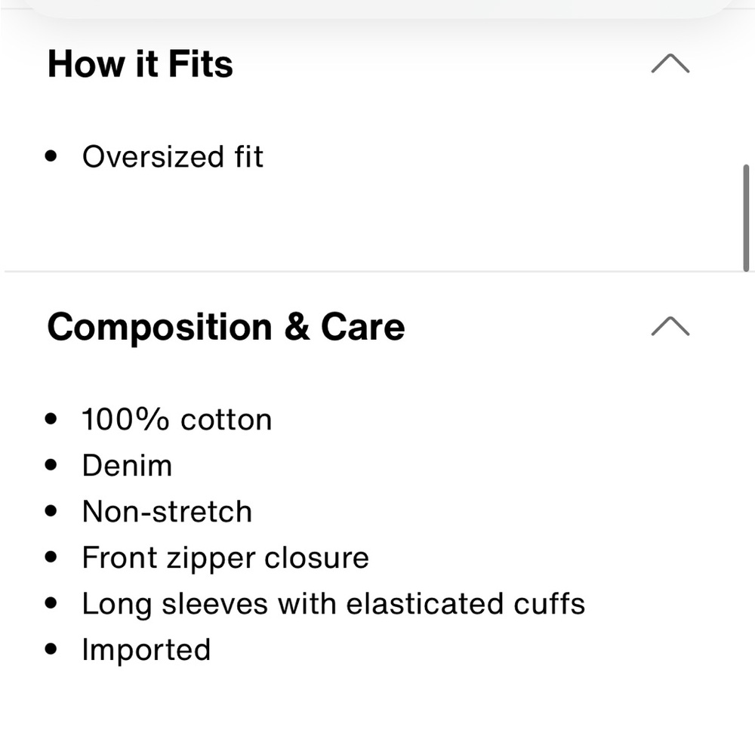Click the bullet next to Imported
This screenshot has height=755, width=755.
[x=51, y=650]
